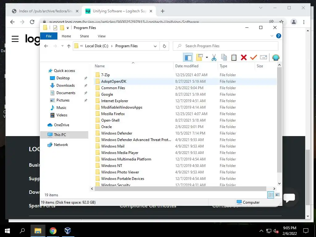316x237 pixels.
Task: Refresh the Program Files folder
Action: (164, 46)
